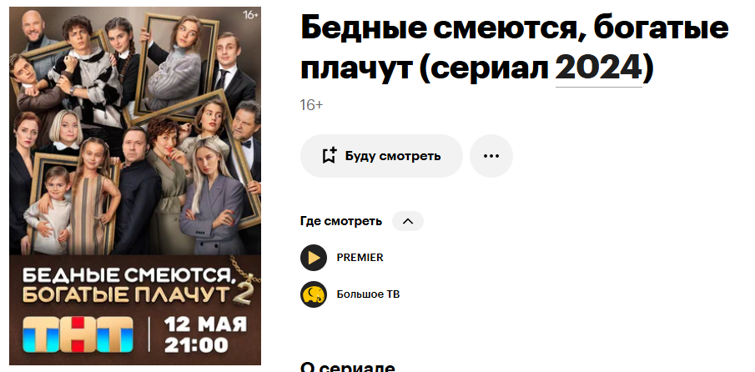The width and height of the screenshot is (755, 372).
Task: Collapse the Где смотреть section chevron
Action: coord(408,221)
